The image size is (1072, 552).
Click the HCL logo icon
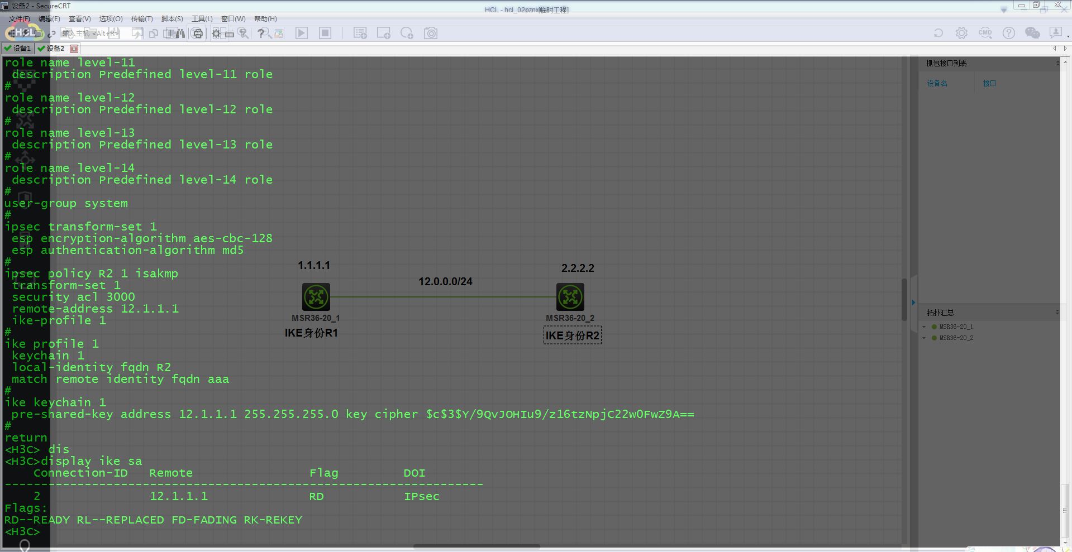25,33
